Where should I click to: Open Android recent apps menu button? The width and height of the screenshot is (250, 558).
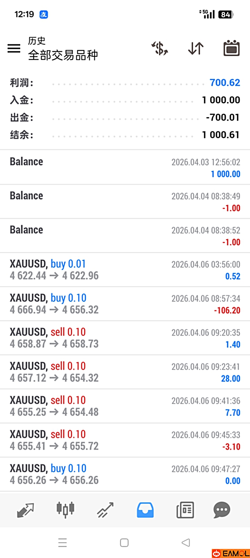tap(62, 543)
